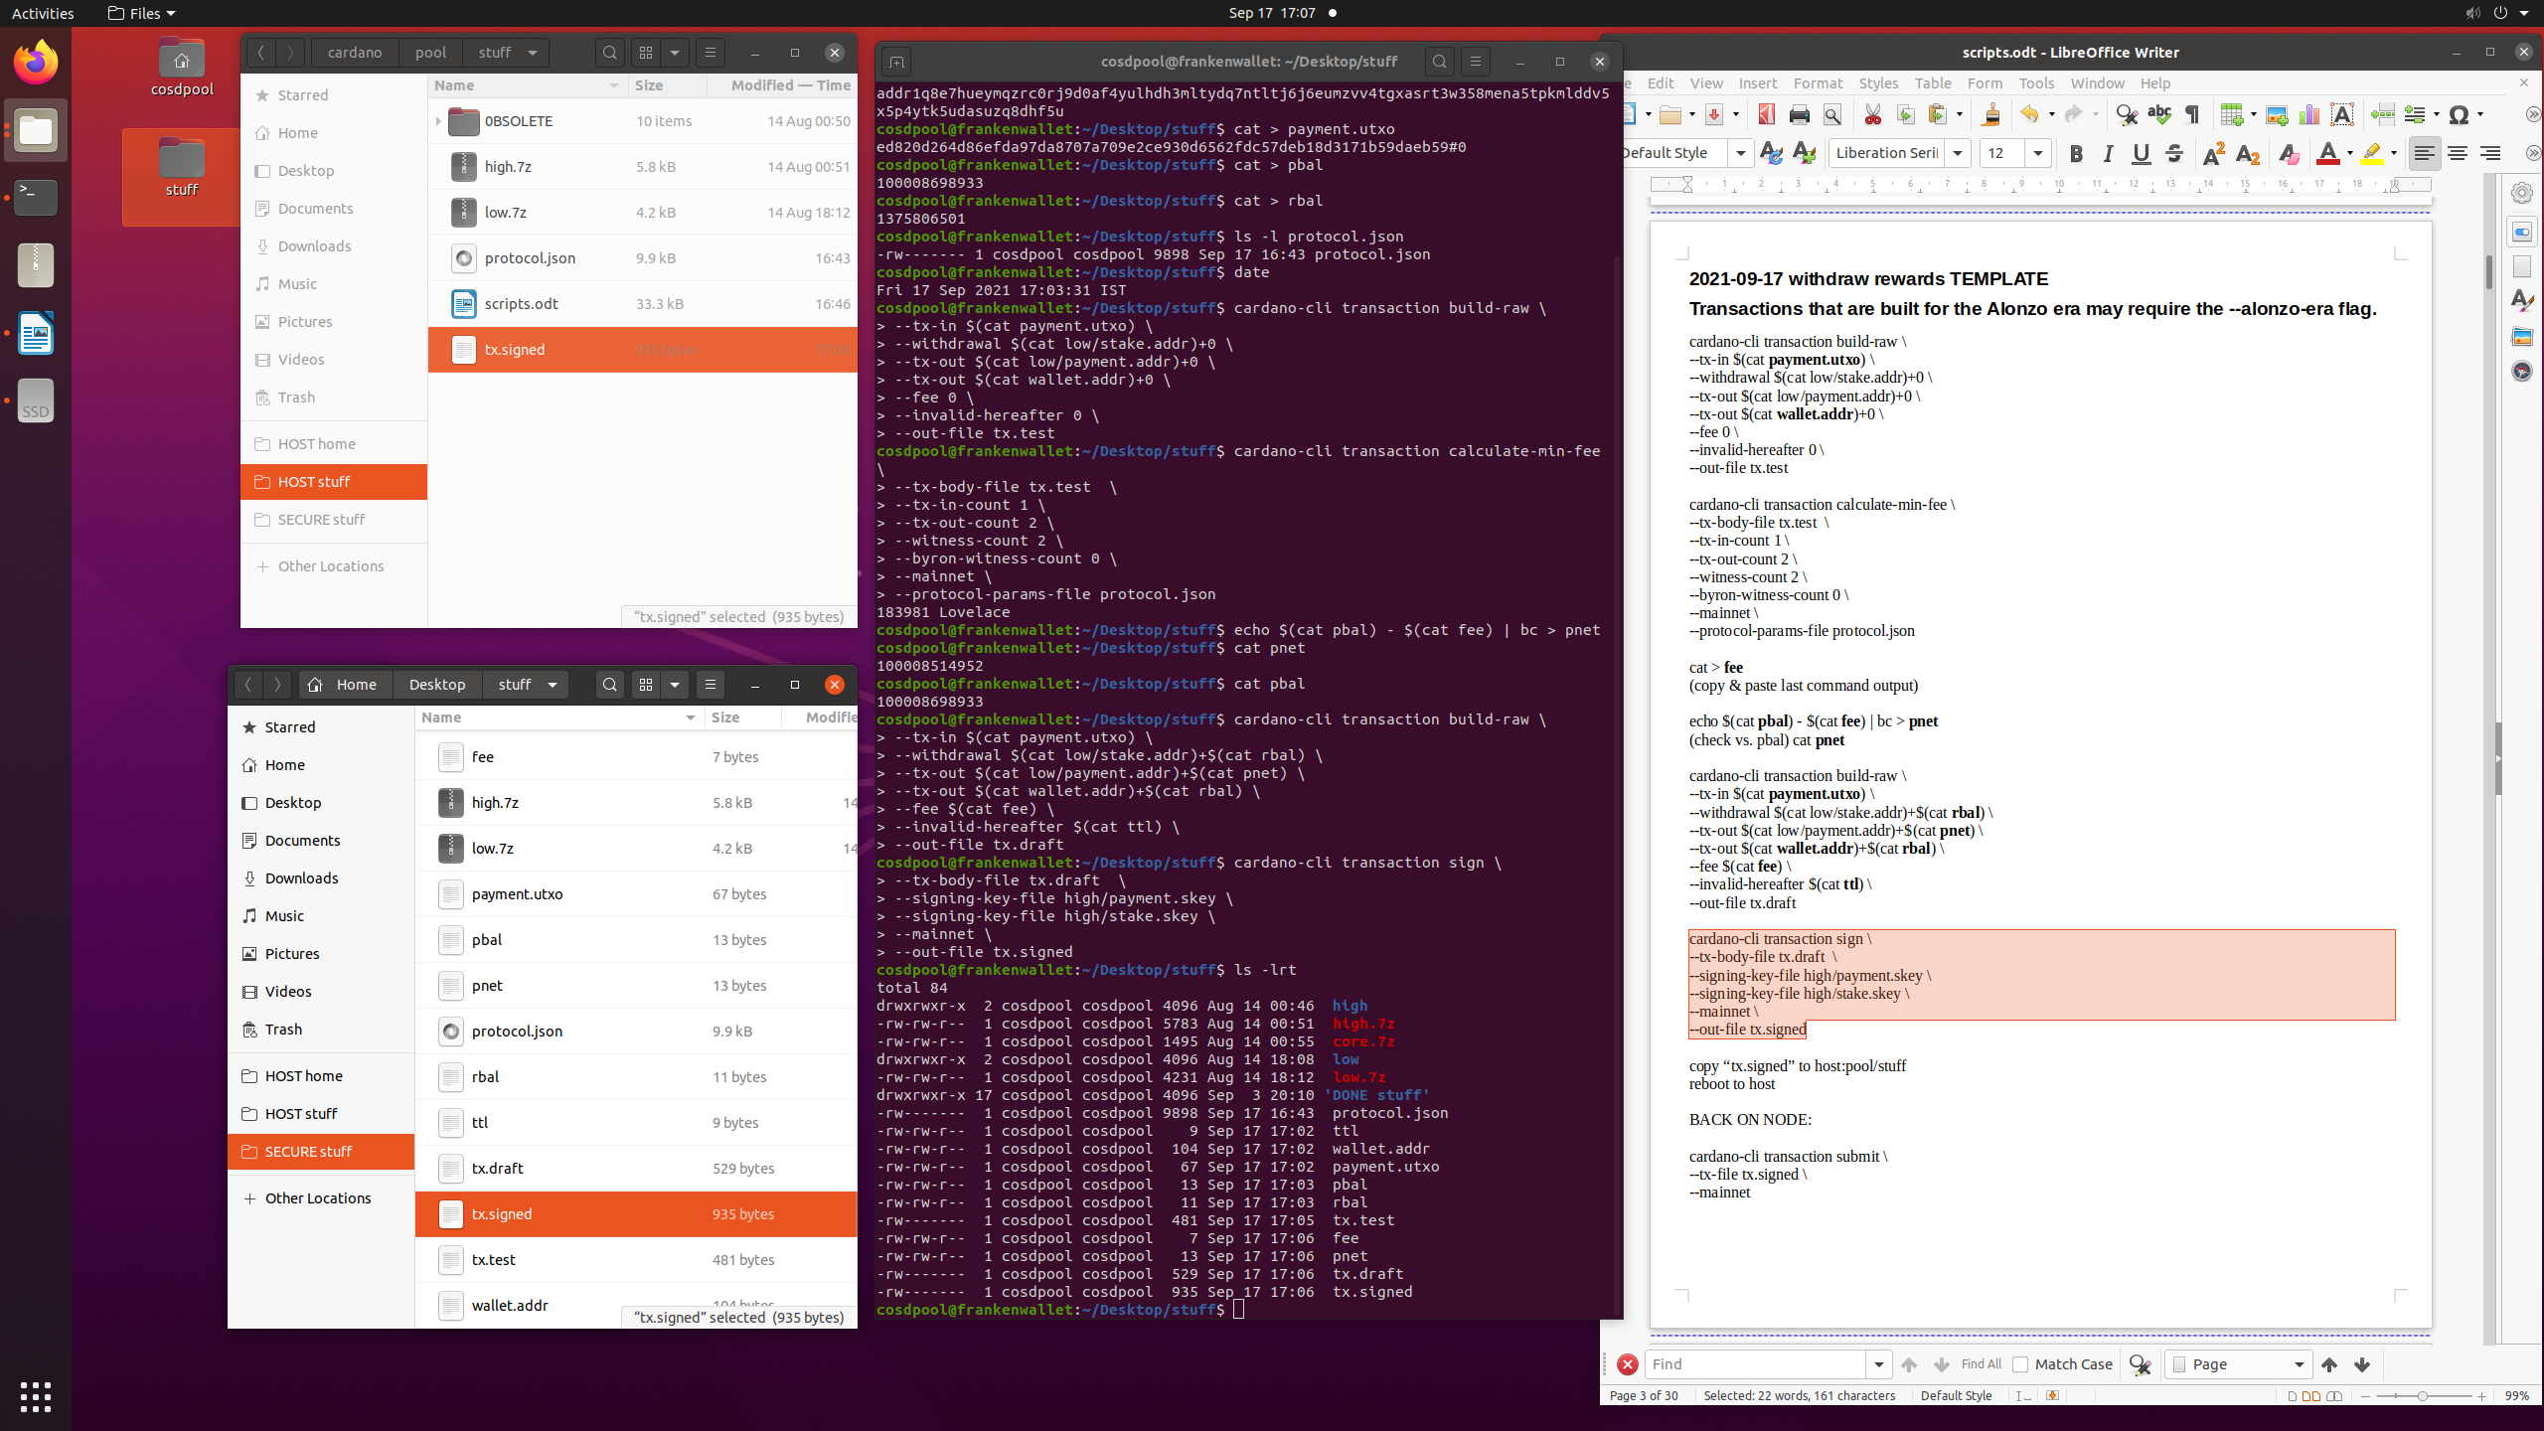Open terminal search magnifier icon
Screen dimensions: 2544x1431
pyautogui.click(x=1439, y=62)
